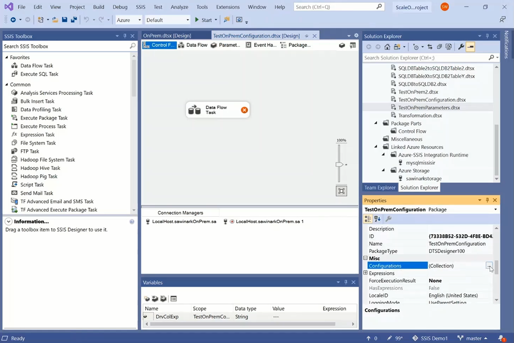The width and height of the screenshot is (514, 343).
Task: Click the Add Variable icon in Variables panel
Action: [x=147, y=298]
